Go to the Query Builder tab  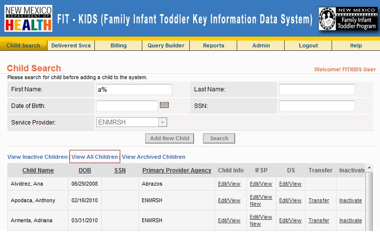(x=166, y=45)
